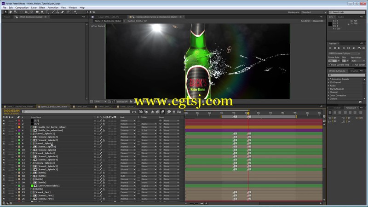Switch to the Brushes panel tab

pyautogui.click(x=354, y=71)
